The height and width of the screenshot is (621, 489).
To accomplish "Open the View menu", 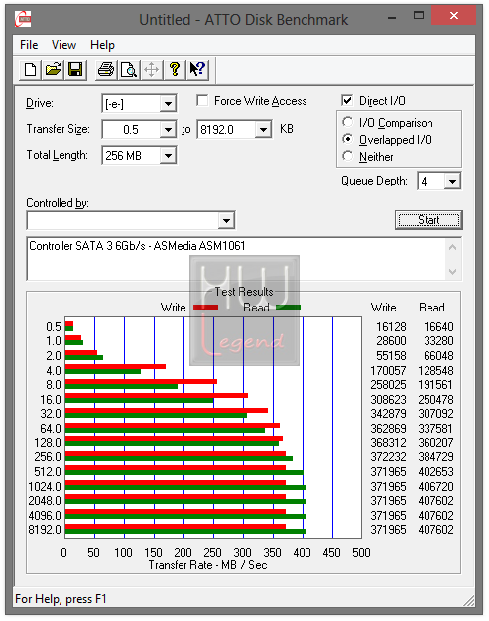I will pos(63,45).
